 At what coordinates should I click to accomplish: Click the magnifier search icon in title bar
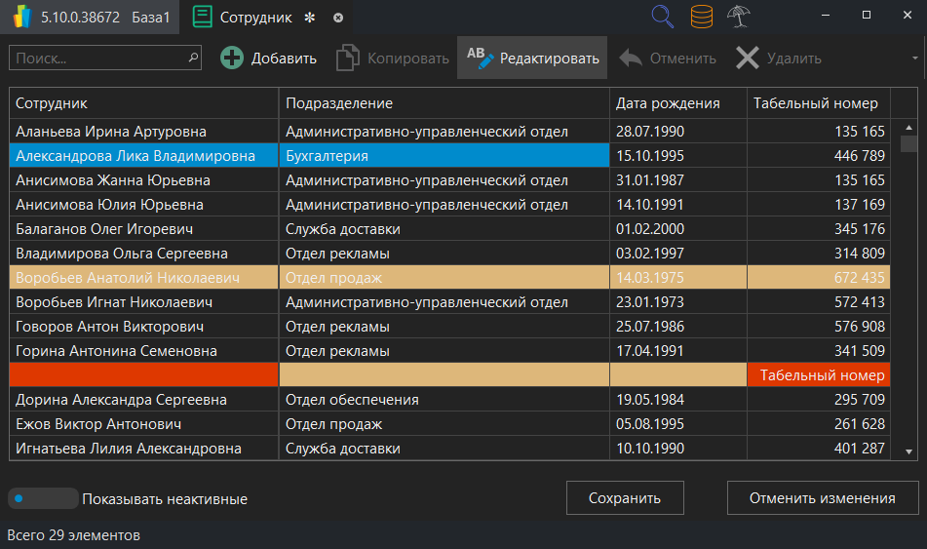point(663,17)
